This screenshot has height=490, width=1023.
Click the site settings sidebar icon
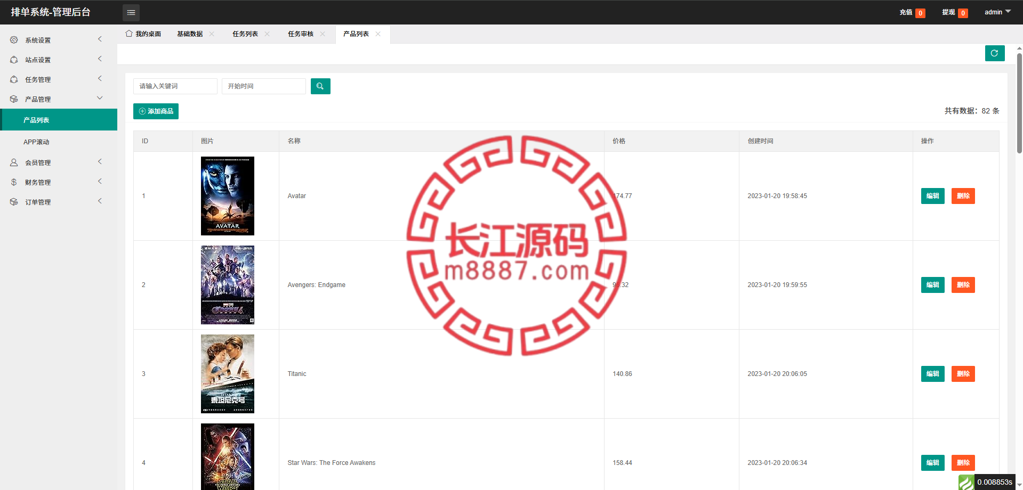click(x=14, y=60)
